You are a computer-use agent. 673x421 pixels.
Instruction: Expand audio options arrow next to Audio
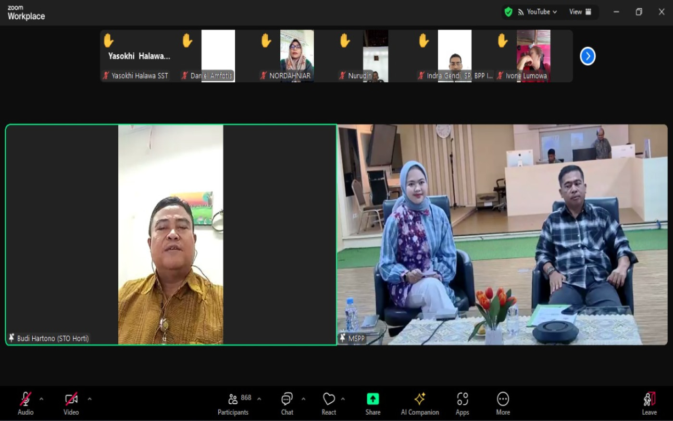[x=41, y=399]
